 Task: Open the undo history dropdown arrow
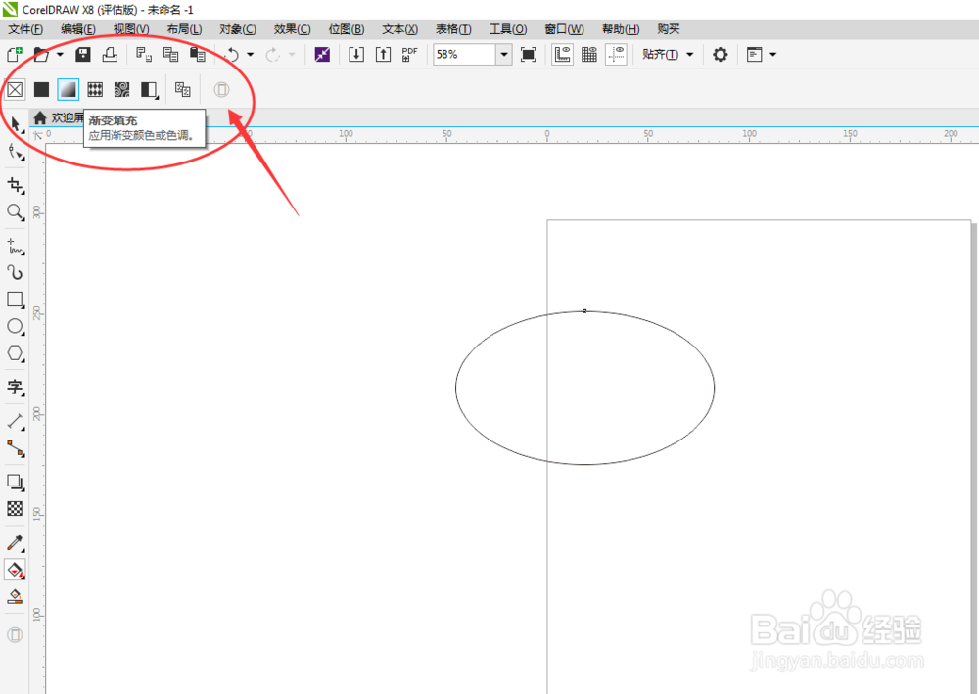[251, 54]
